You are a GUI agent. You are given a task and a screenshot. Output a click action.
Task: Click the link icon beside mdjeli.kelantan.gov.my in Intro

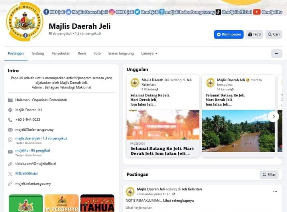click(10, 183)
